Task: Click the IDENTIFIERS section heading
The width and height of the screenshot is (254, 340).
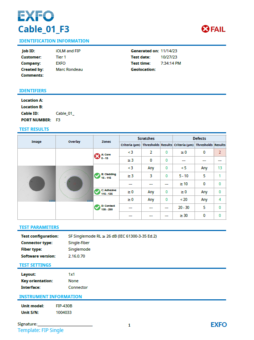Action: point(33,91)
